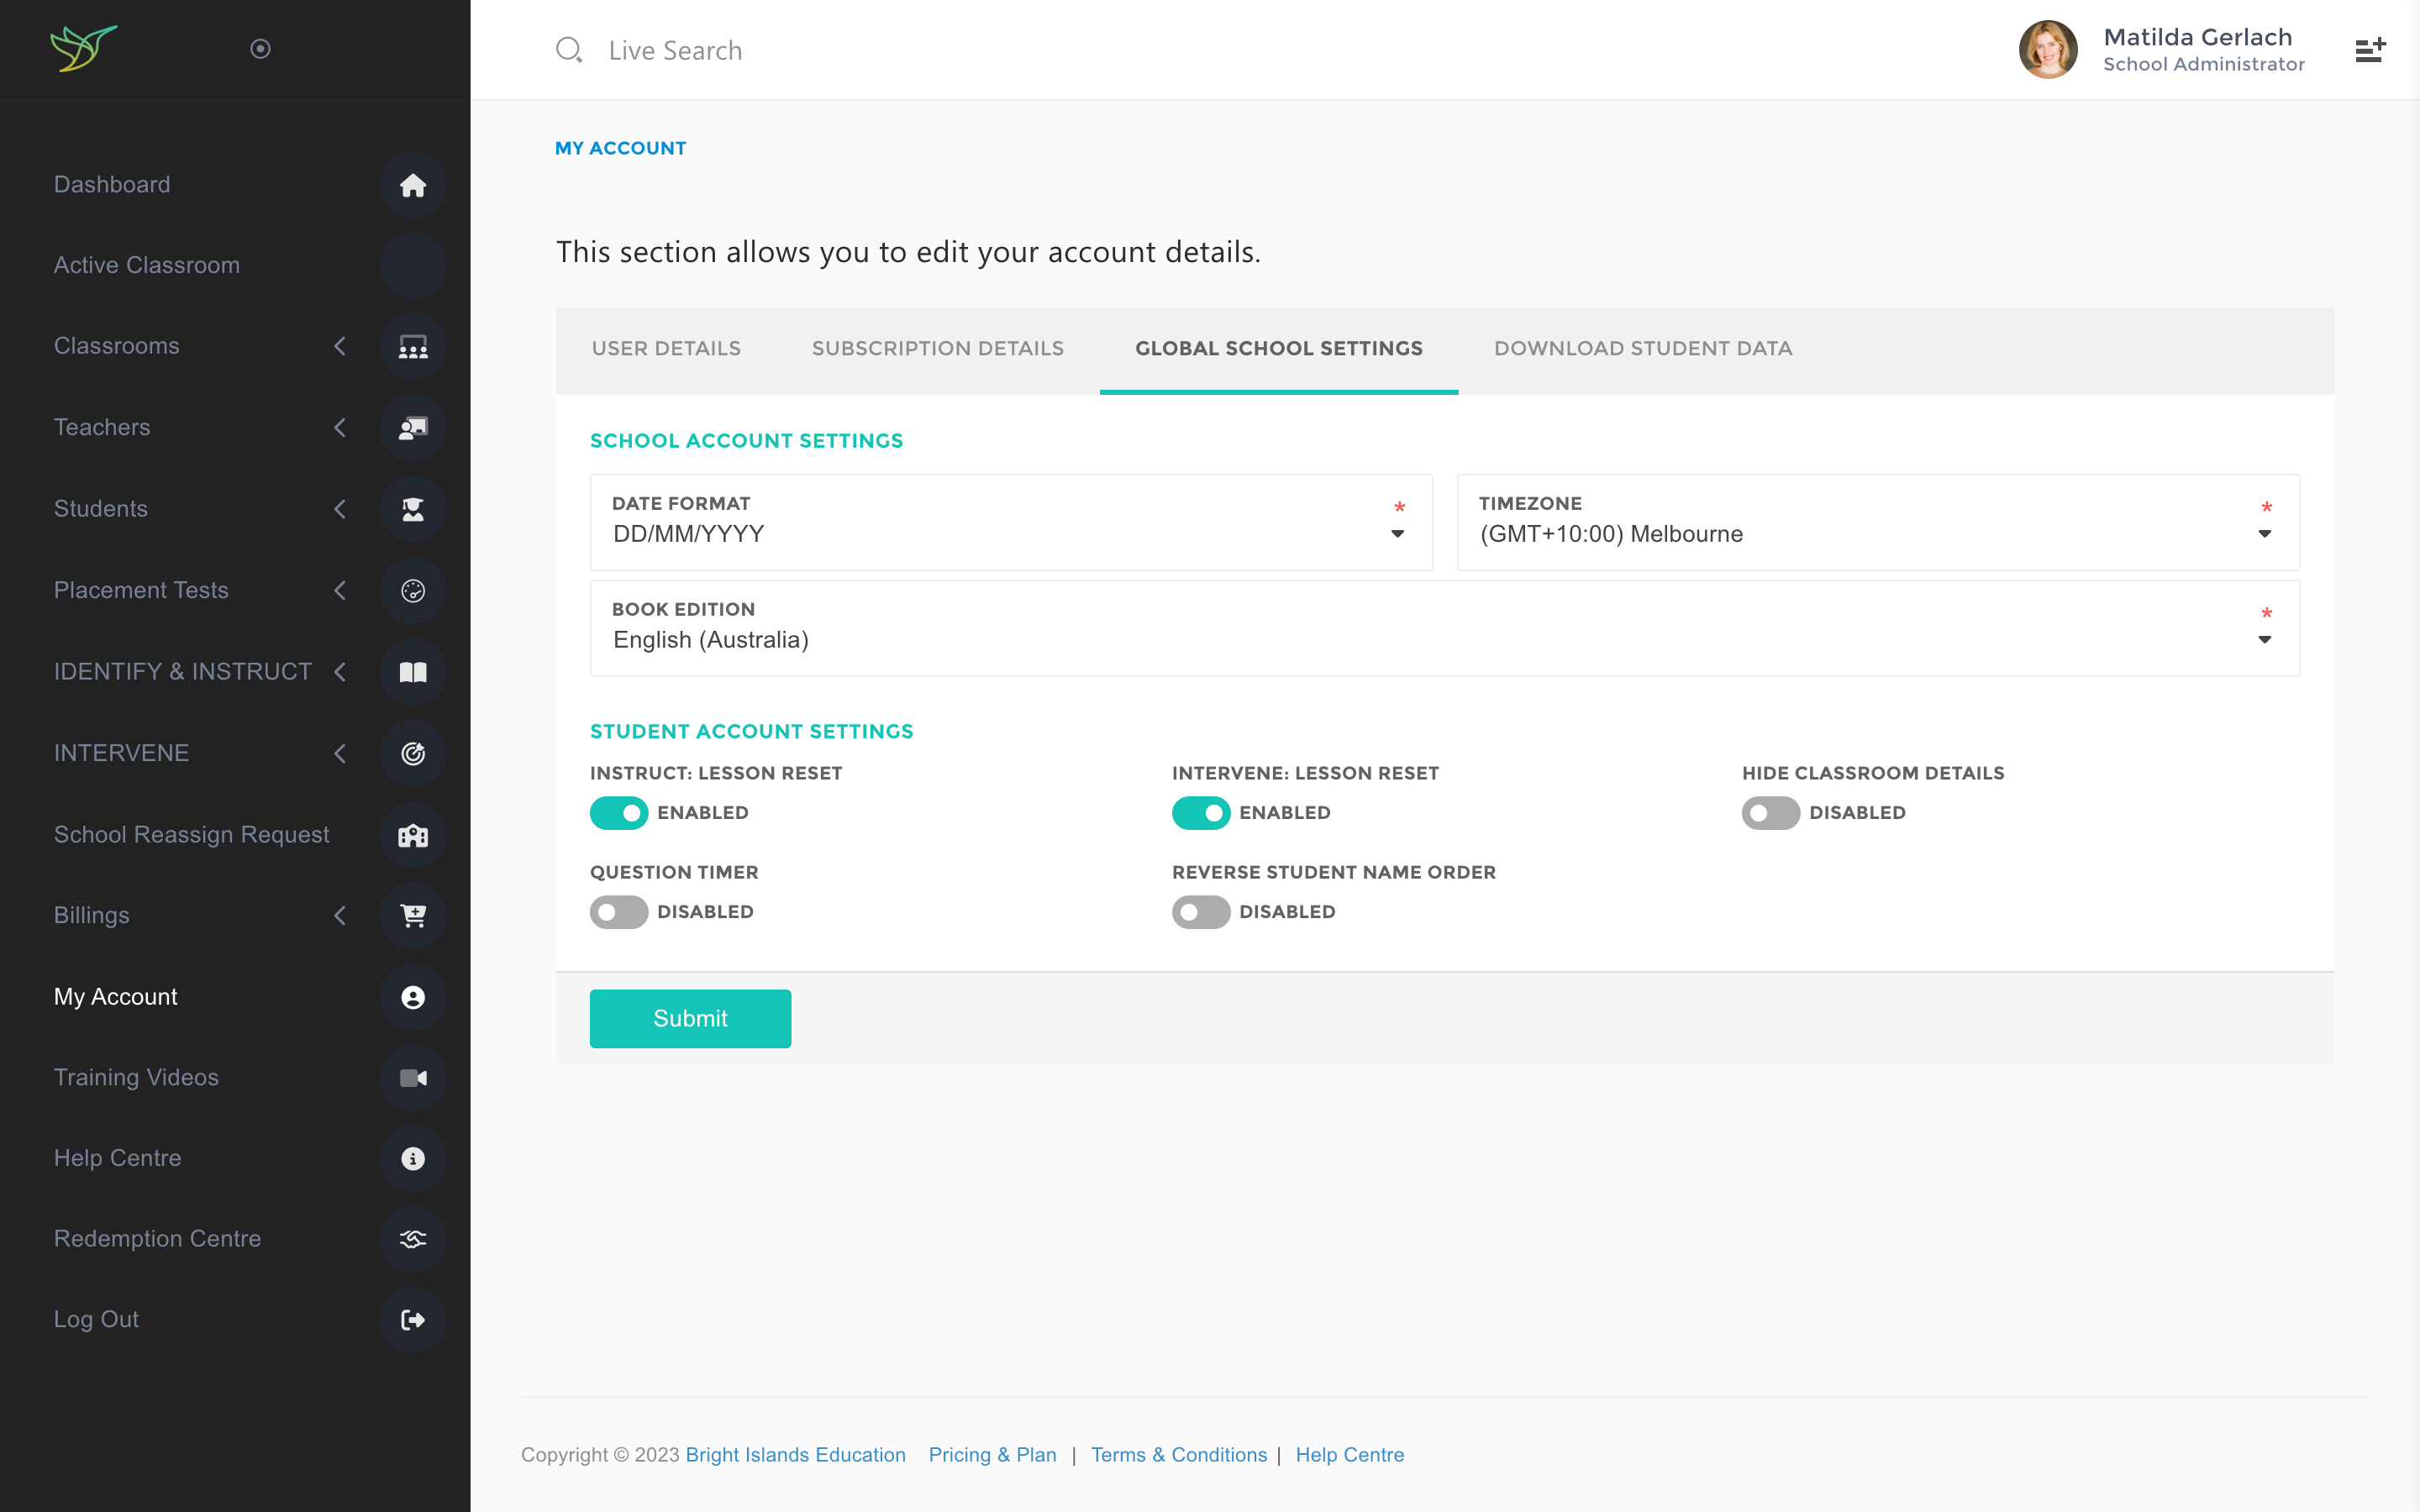Open the Download Student Data tab
This screenshot has width=2420, height=1512.
click(x=1643, y=348)
